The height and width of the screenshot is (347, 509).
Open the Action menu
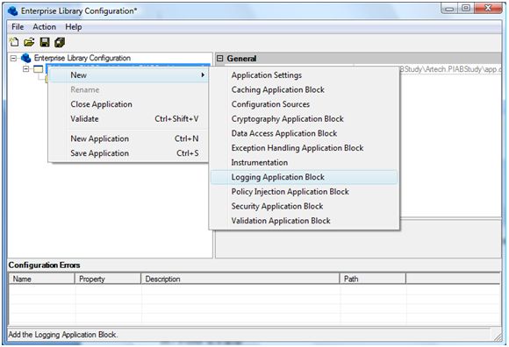[44, 27]
